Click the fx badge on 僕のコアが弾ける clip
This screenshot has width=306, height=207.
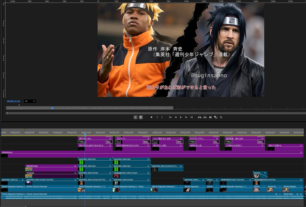301,146
